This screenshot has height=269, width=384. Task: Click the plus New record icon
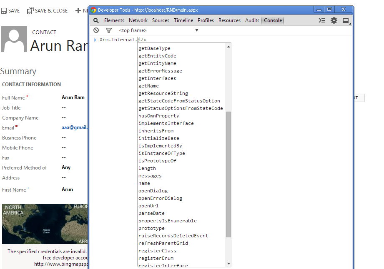(78, 11)
